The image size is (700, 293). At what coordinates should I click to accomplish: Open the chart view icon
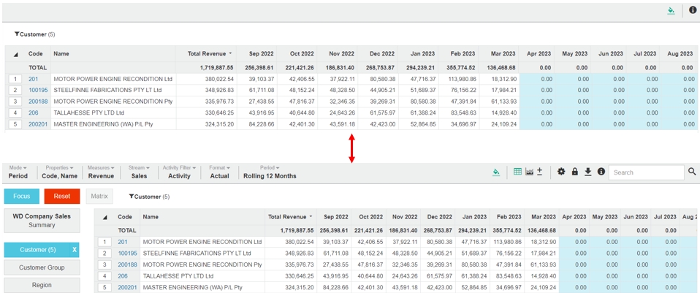(x=529, y=172)
